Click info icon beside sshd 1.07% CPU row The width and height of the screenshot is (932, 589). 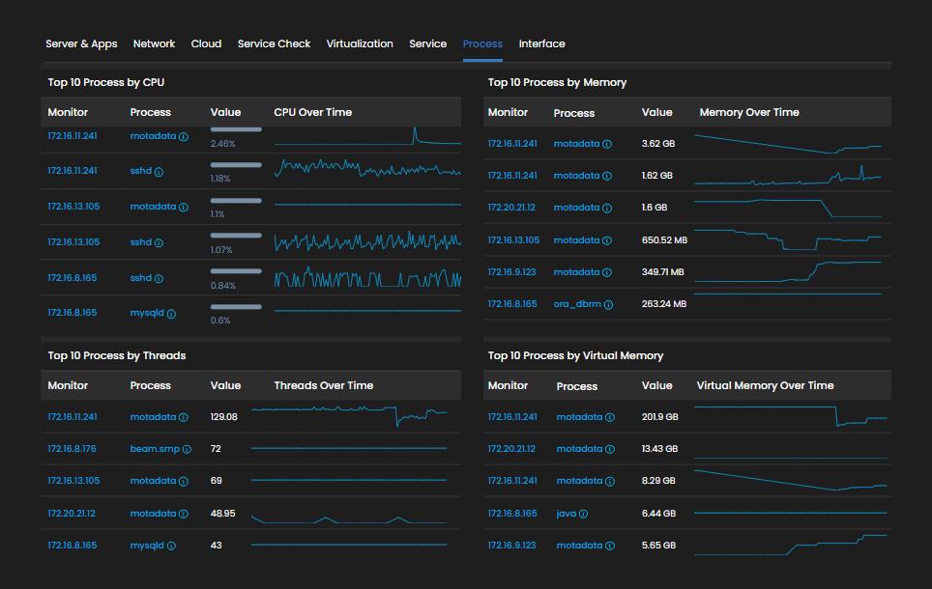click(x=159, y=243)
